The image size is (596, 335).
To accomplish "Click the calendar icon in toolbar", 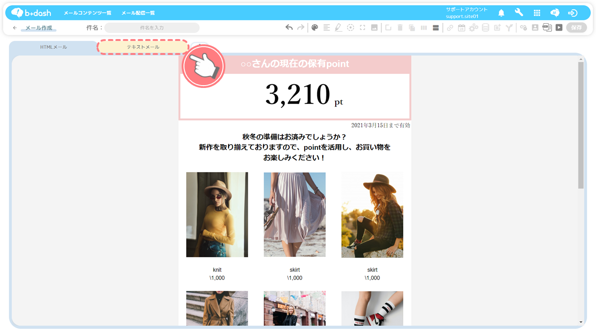I will (x=461, y=27).
